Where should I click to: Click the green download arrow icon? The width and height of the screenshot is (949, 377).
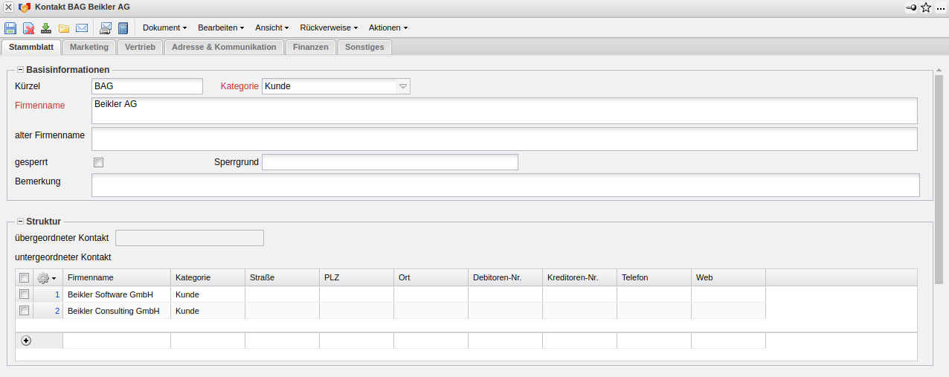point(46,28)
